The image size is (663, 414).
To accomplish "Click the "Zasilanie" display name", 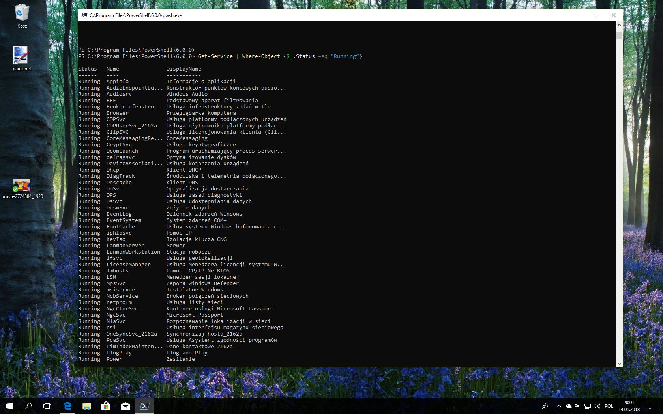I will (181, 359).
